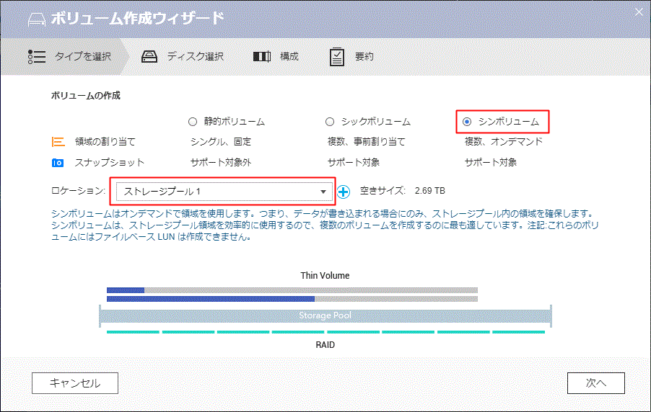
Task: Click the RAID diagram label
Action: 325,345
